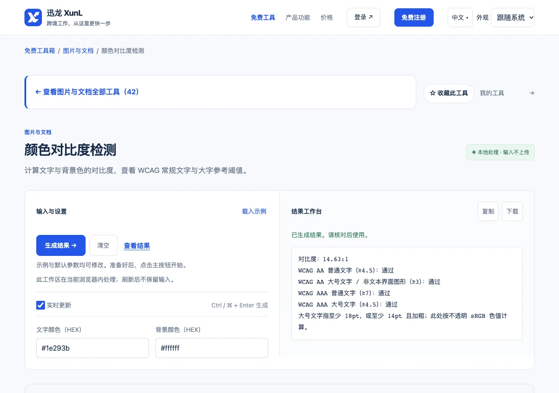Screen dimensions: 559x393
Task: Click the 载入示例 link
Action: tap(254, 211)
